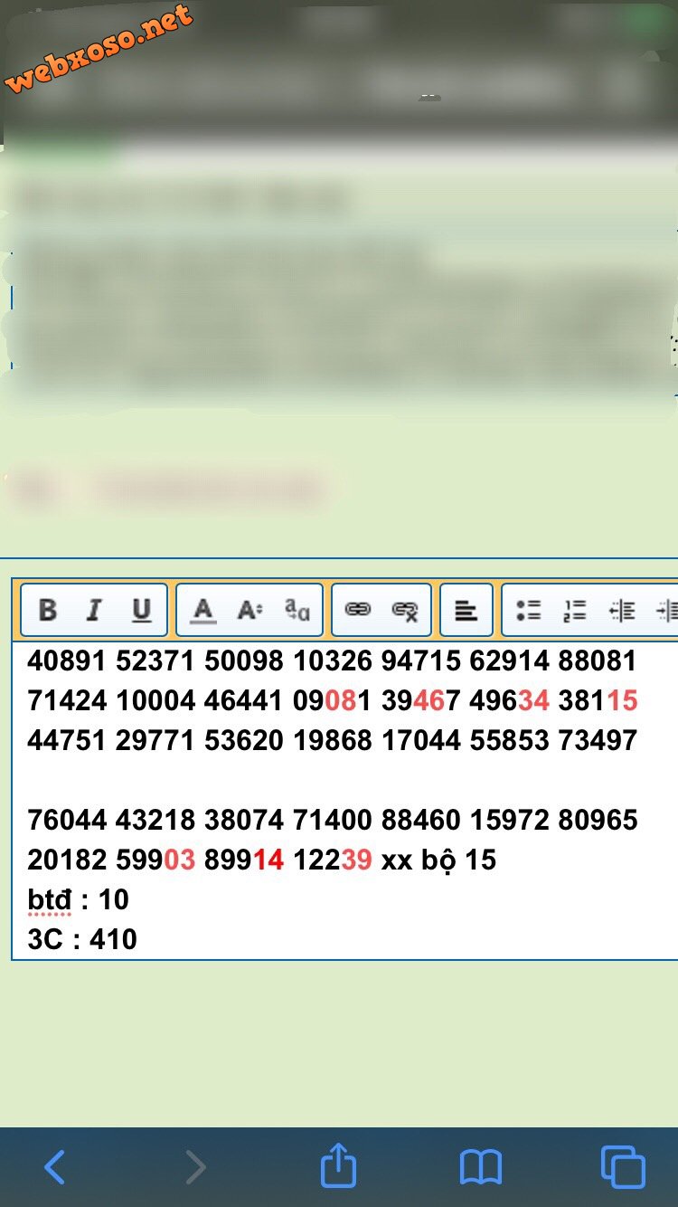Click the insert link icon

pyautogui.click(x=358, y=610)
